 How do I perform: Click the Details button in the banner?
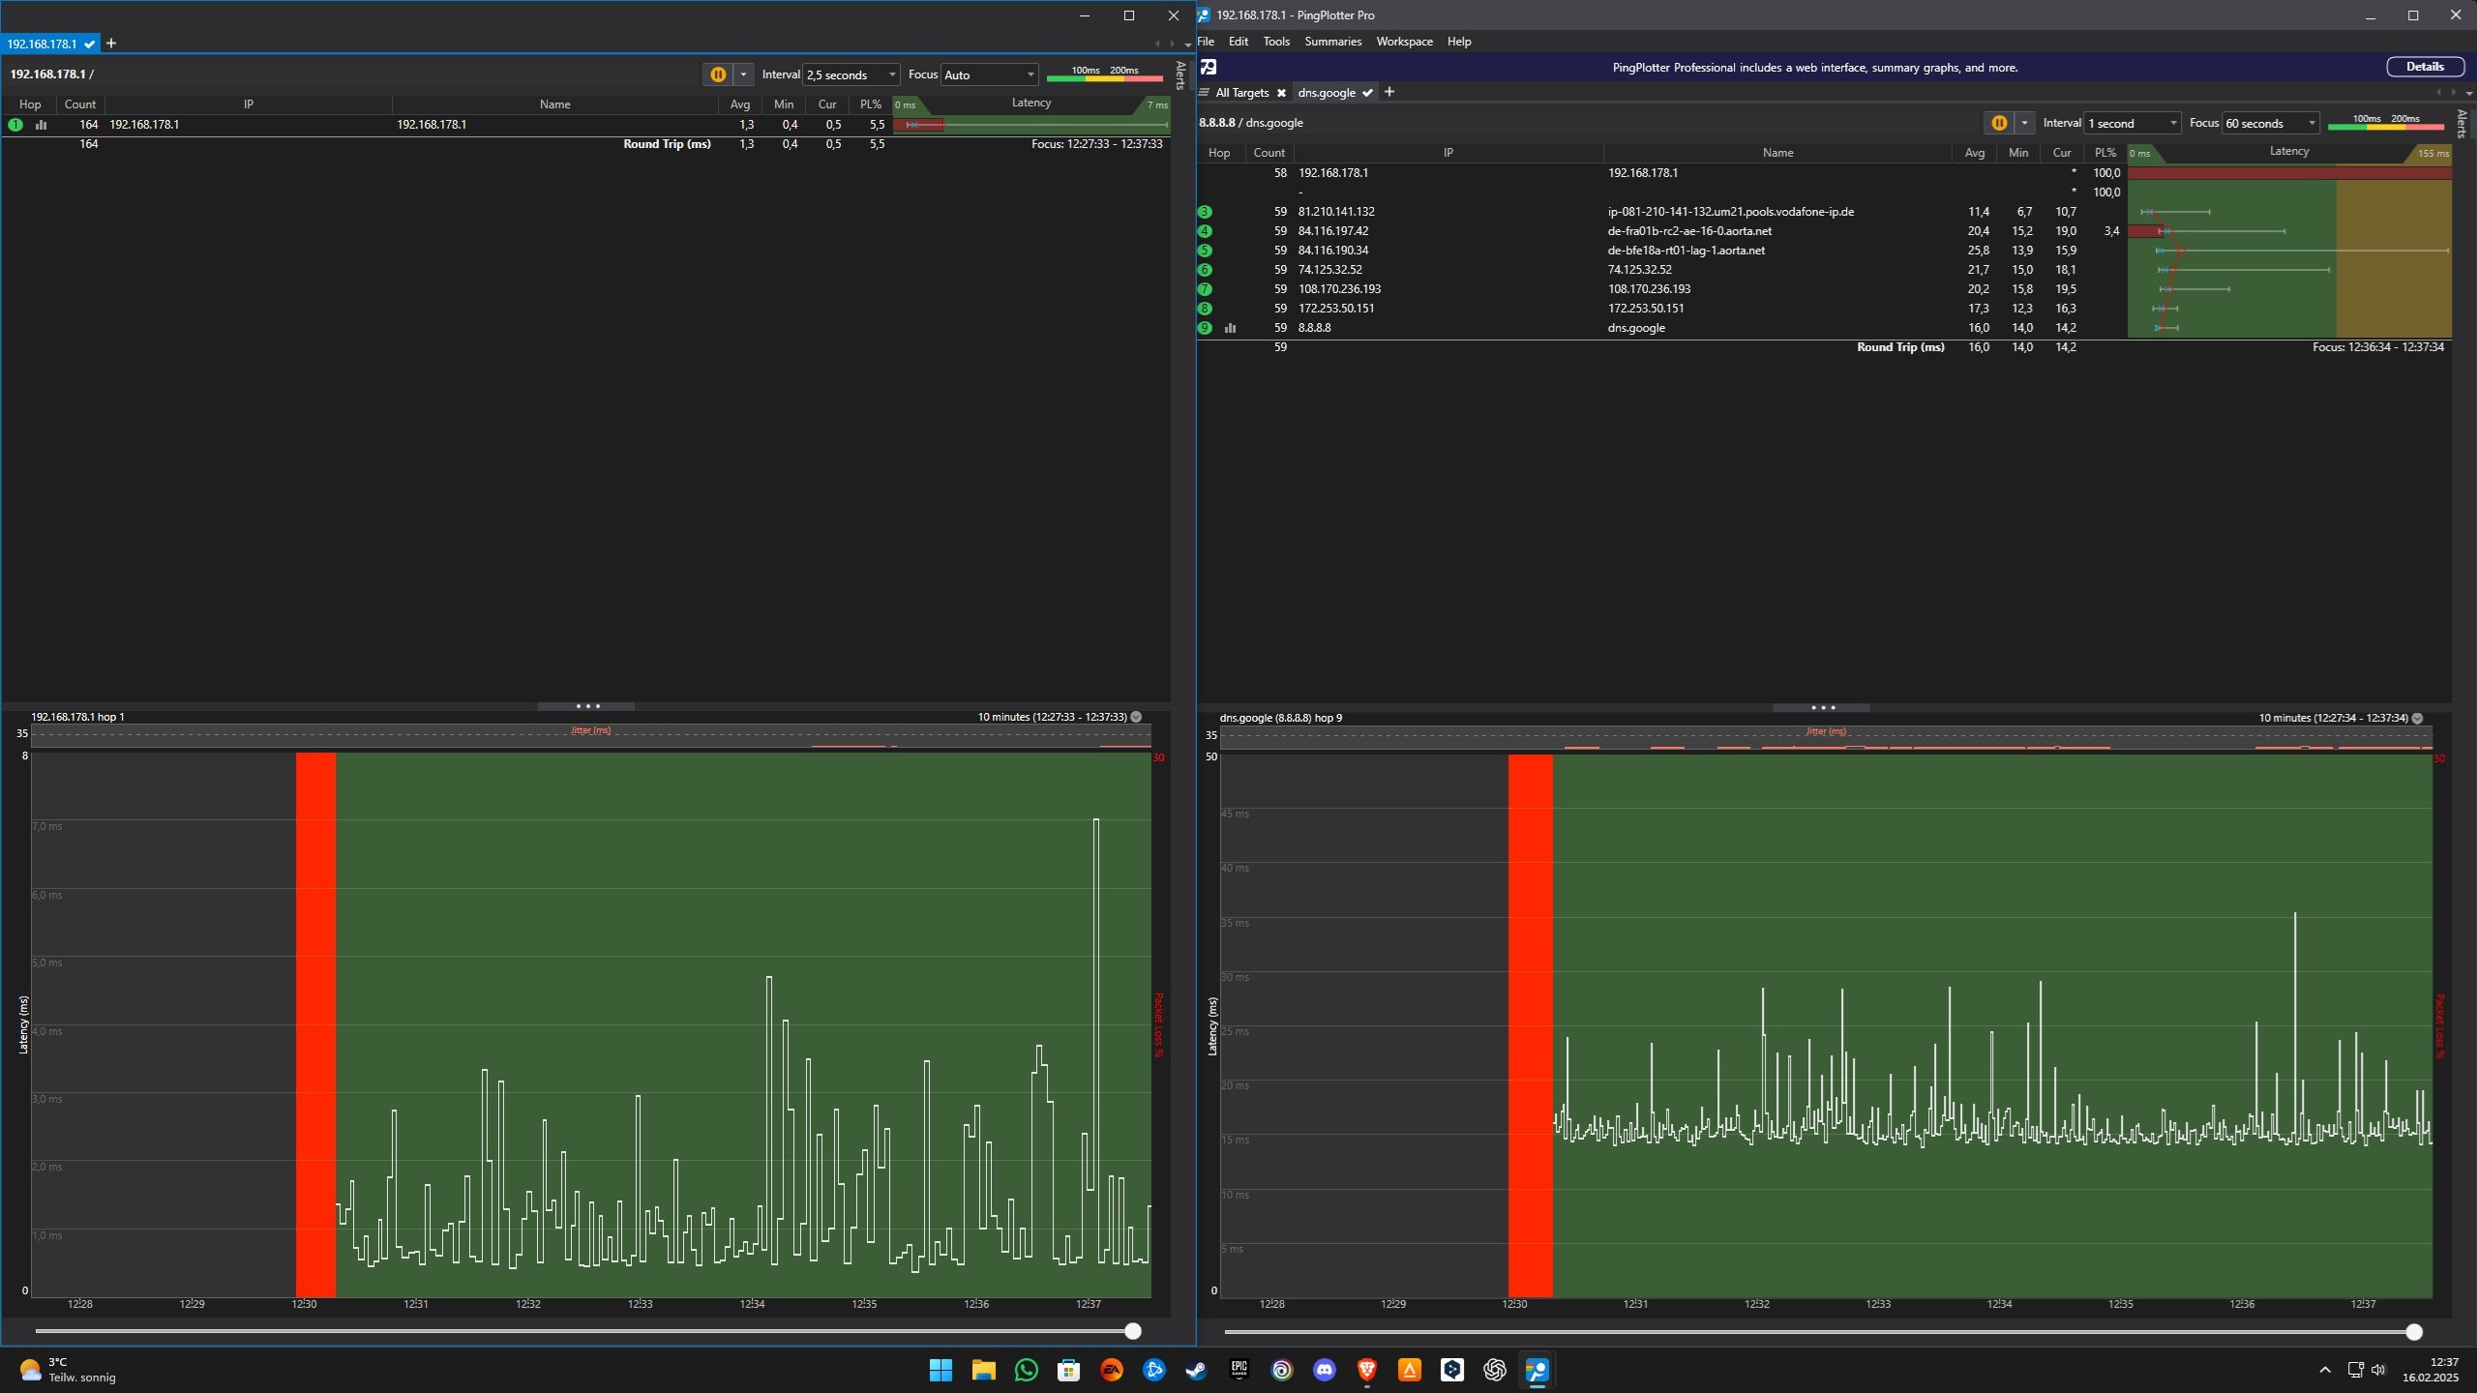coord(2424,67)
